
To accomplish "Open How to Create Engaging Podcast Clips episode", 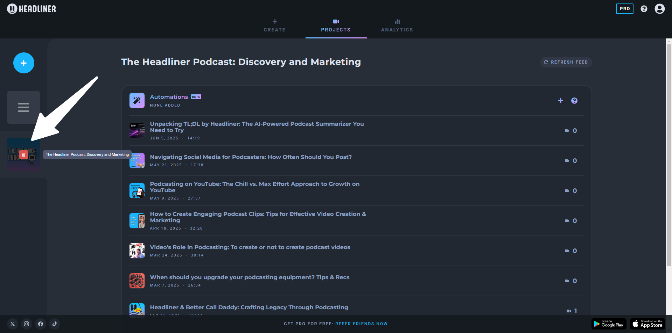I will tap(258, 217).
